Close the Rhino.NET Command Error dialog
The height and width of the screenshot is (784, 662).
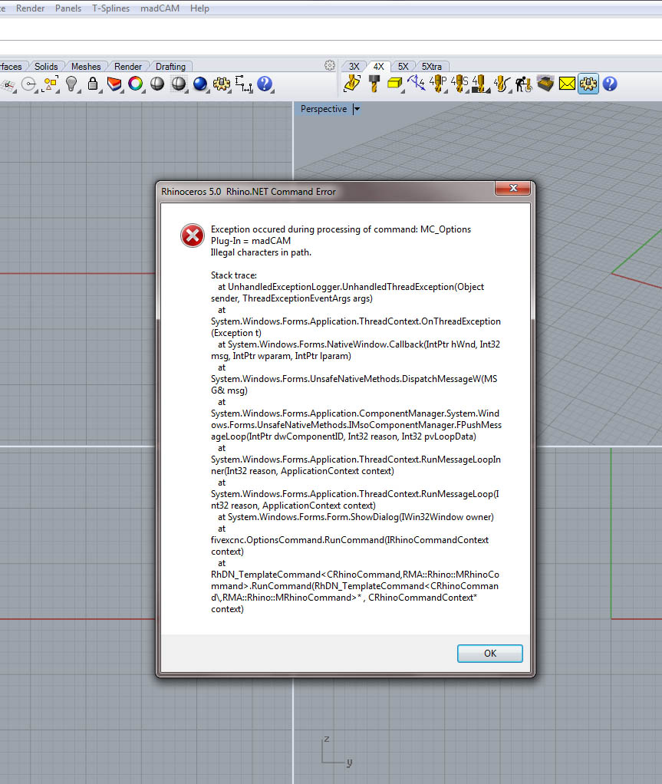pos(513,188)
